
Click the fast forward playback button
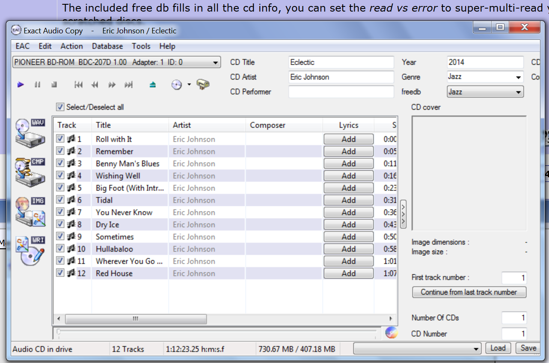pos(112,85)
